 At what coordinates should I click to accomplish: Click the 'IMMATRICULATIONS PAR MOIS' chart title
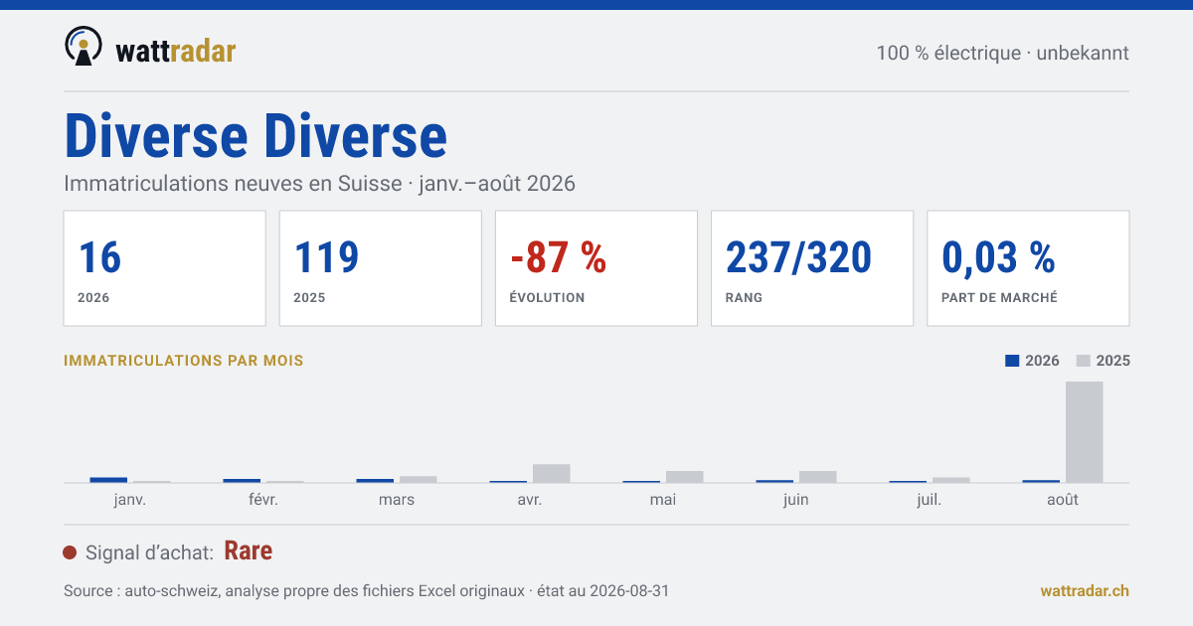(x=184, y=360)
